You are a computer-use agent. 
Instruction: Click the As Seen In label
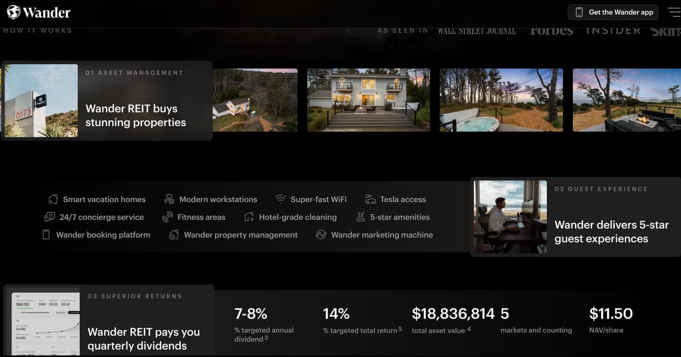click(x=403, y=31)
